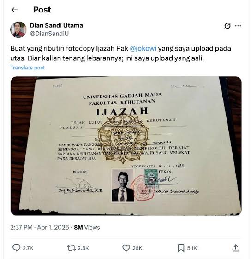This screenshot has width=251, height=259.
Task: View the 8M Views analytics
Action: click(x=87, y=227)
